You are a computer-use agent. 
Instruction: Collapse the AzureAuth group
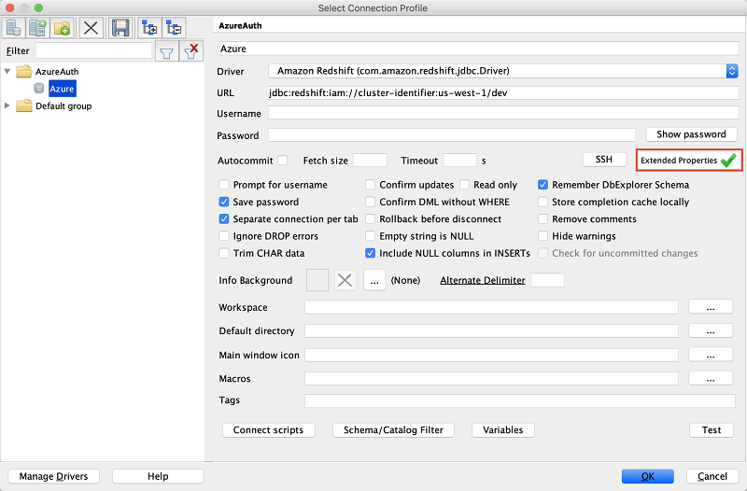pyautogui.click(x=7, y=72)
